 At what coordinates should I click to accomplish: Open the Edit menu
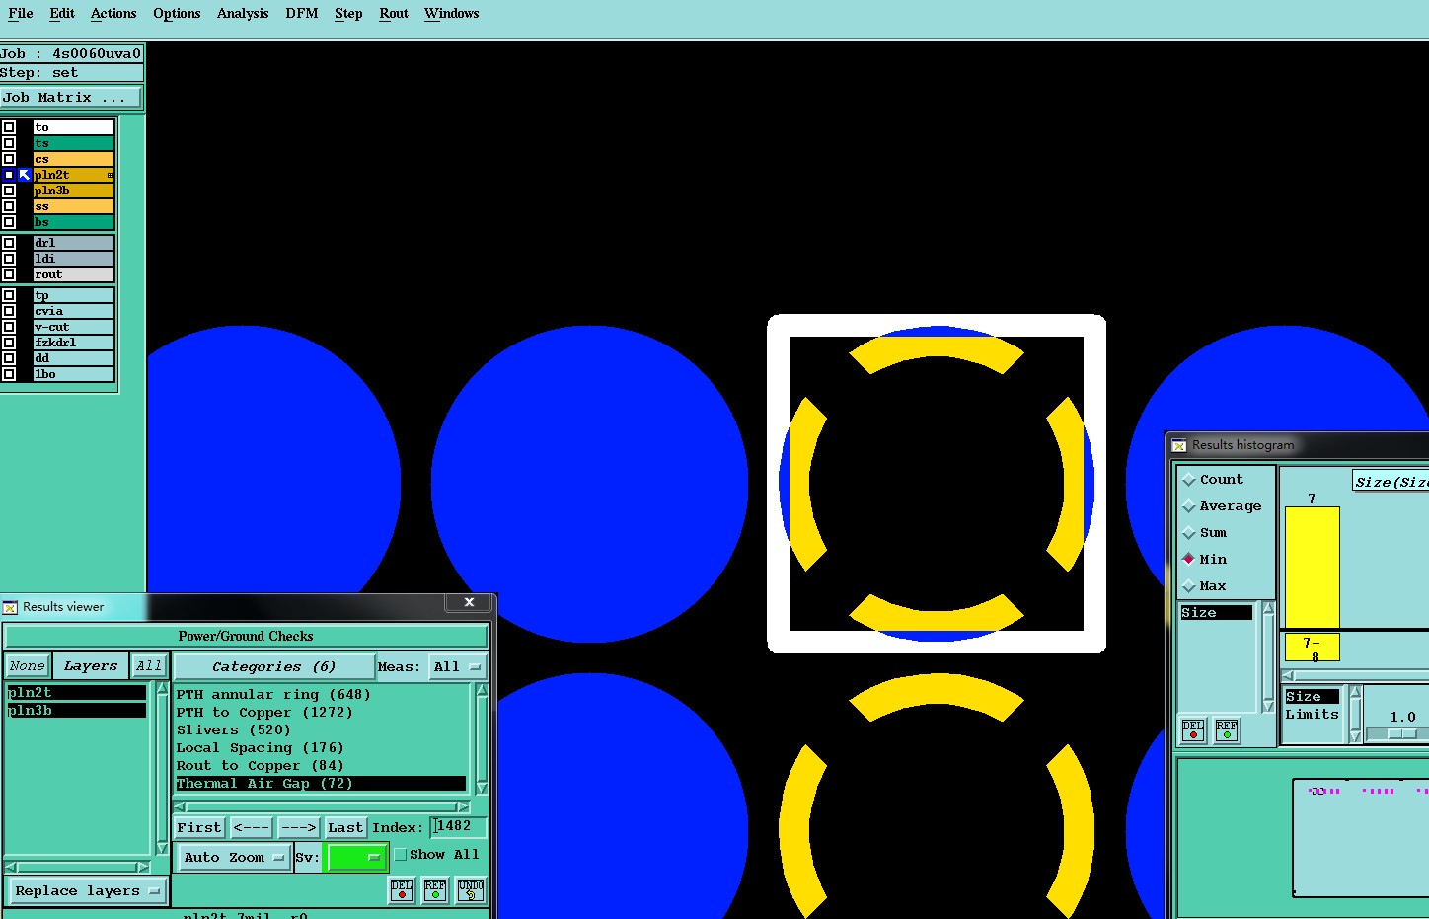[x=62, y=13]
